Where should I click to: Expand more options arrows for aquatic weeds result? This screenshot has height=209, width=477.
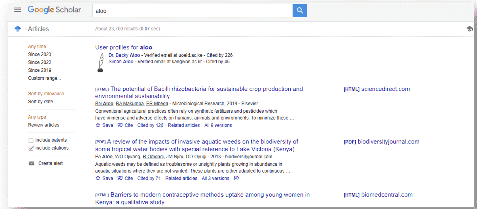click(236, 178)
